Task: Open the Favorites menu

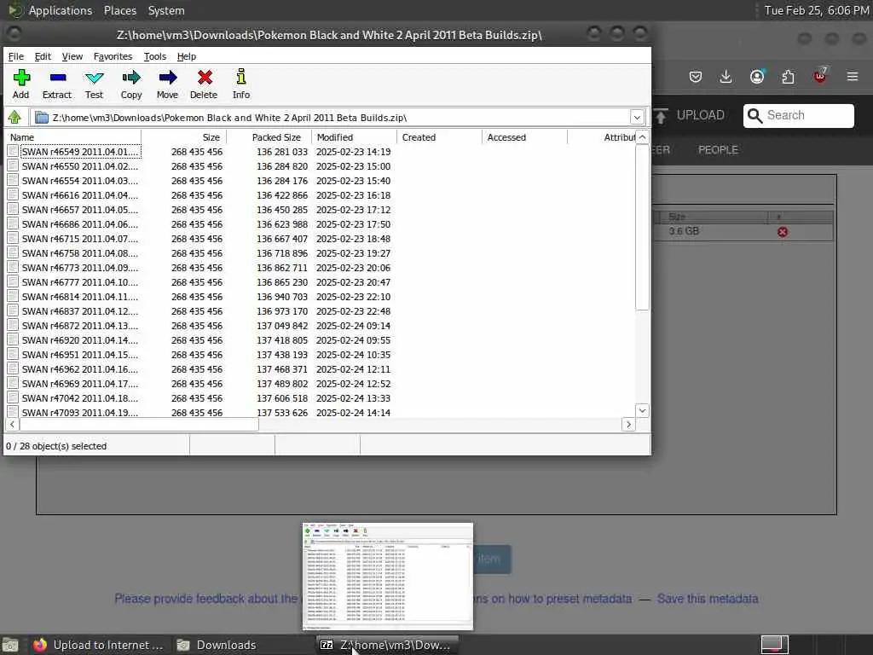Action: point(113,56)
